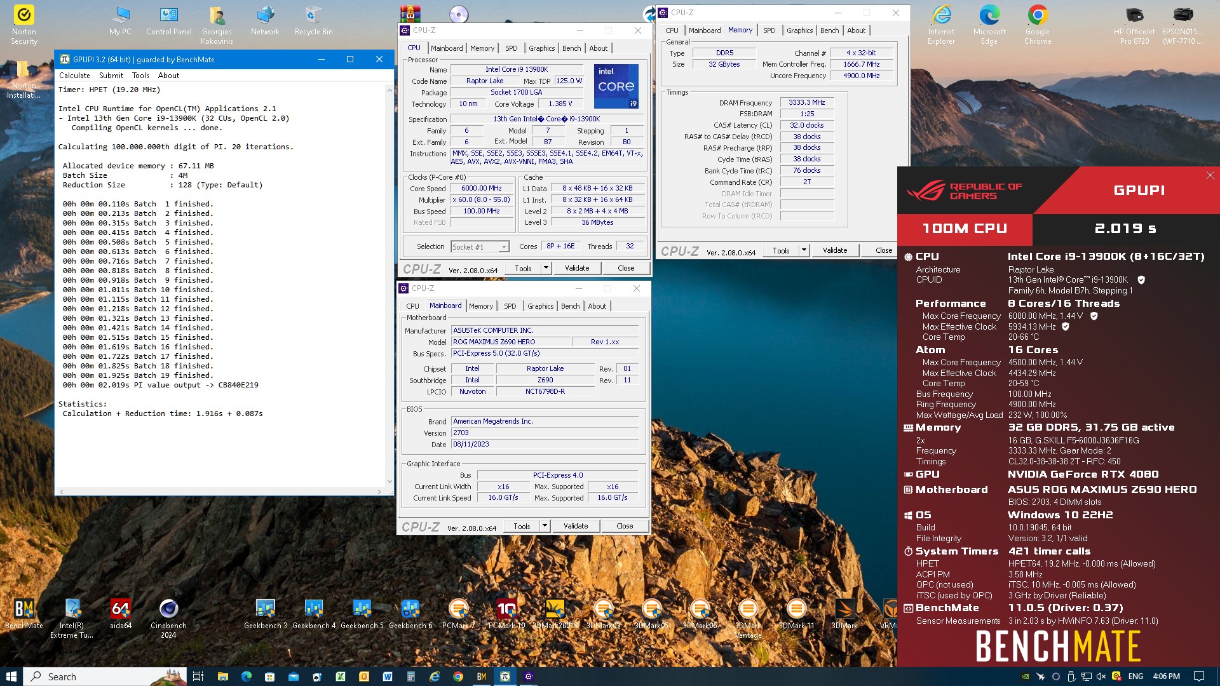Click the 100M CPU benchmark label
1220x686 pixels.
[x=965, y=229]
